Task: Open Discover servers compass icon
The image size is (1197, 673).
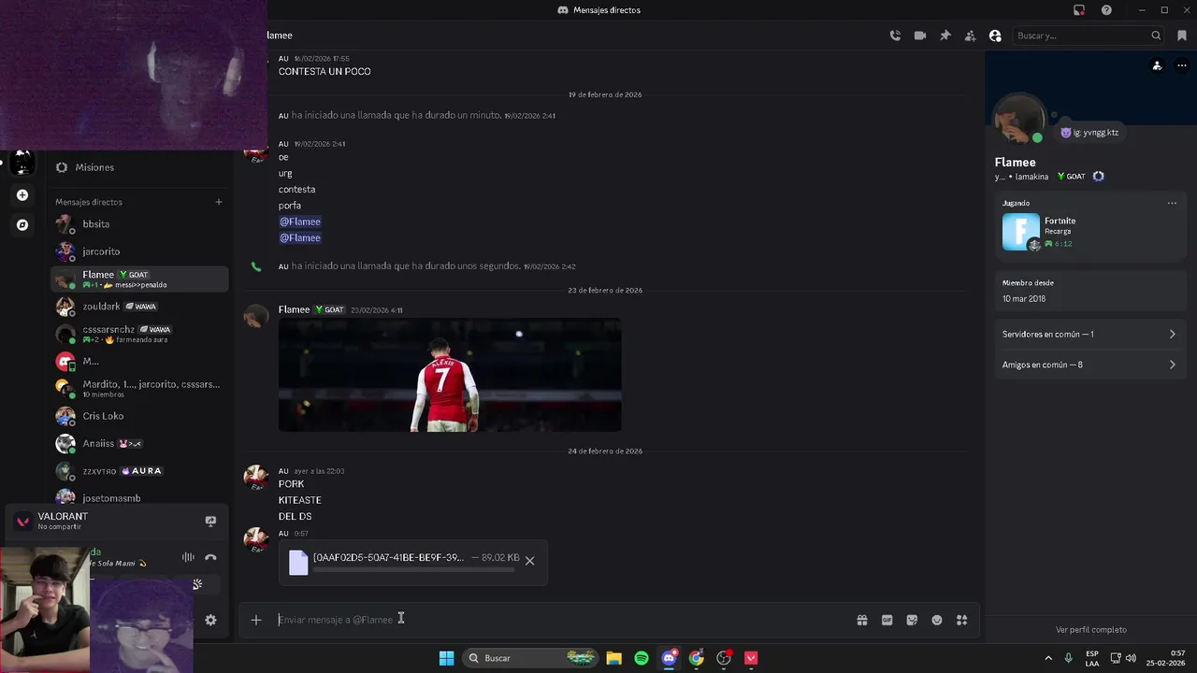Action: tap(22, 225)
